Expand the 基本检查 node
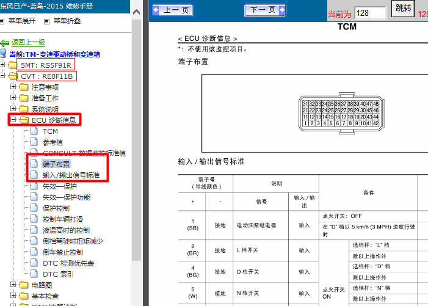Screen dimensions: 428x306 pos(13,296)
